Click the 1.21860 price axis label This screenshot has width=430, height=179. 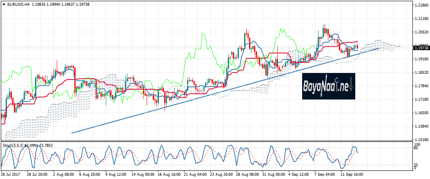421,5
